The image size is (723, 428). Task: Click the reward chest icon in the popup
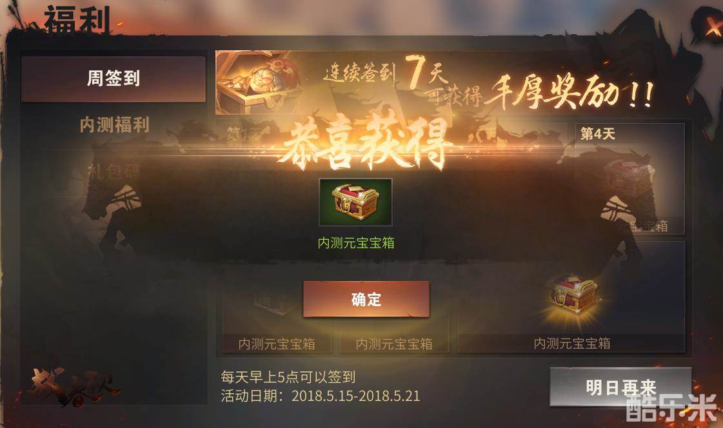click(355, 202)
